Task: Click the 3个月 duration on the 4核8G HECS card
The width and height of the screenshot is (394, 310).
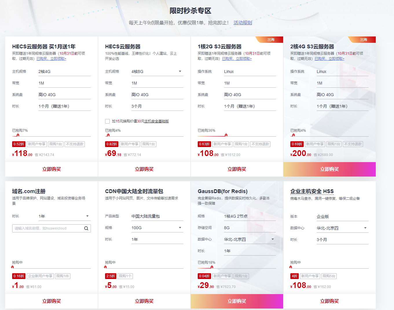Action: coord(137,106)
